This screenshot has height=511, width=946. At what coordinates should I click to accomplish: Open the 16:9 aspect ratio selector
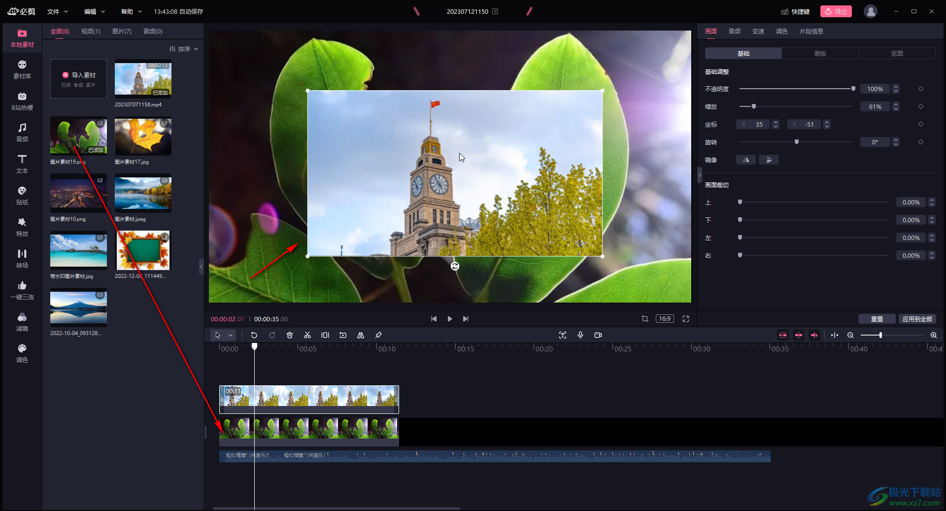[665, 319]
